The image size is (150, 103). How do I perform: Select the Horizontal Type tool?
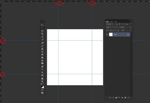(x=42, y=69)
